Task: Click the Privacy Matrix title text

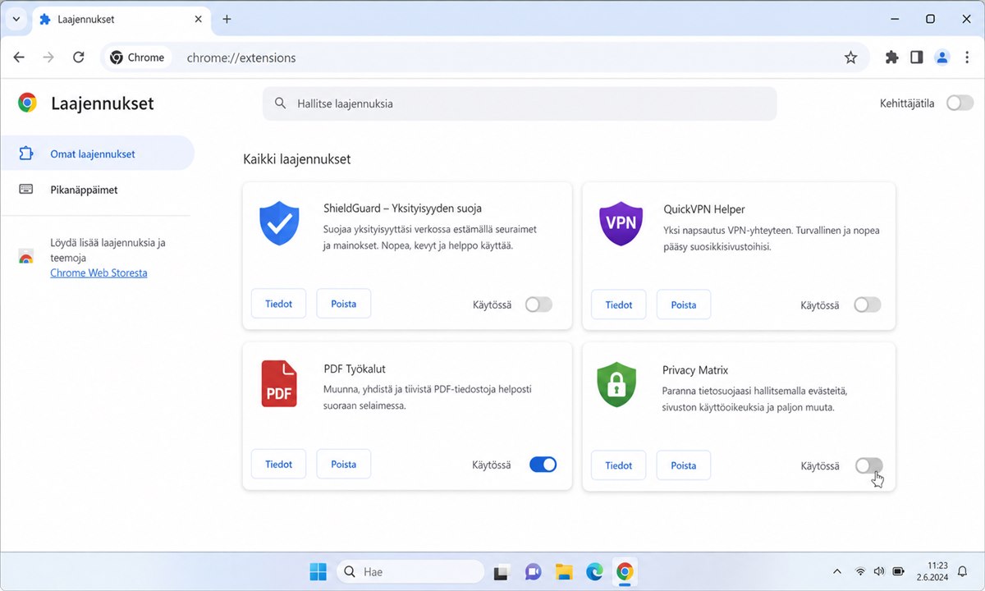Action: tap(695, 370)
